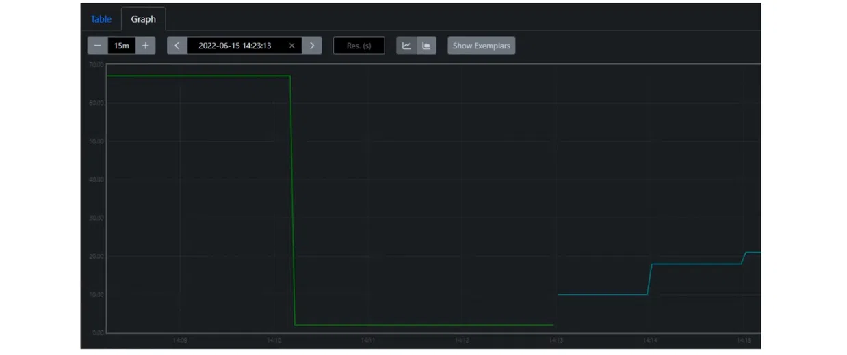The image size is (847, 355).
Task: Click the green line's low flat segment
Action: click(x=424, y=325)
